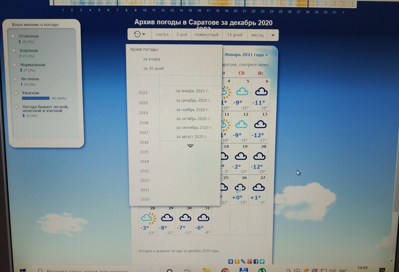This screenshot has width=399, height=272.
Task: Expand year 2018 in the archive list
Action: [x=144, y=123]
